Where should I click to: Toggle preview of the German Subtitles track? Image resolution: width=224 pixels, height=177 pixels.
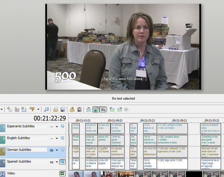click(x=62, y=150)
